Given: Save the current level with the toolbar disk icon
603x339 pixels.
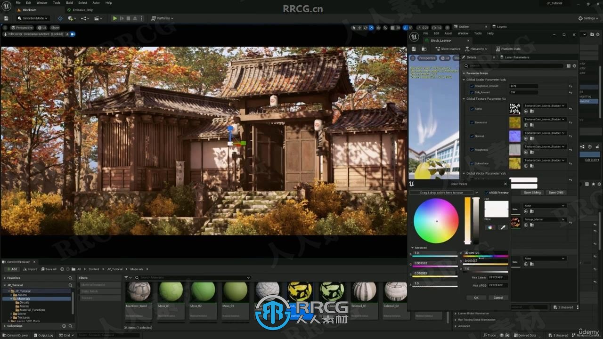Looking at the screenshot, I should tap(6, 18).
